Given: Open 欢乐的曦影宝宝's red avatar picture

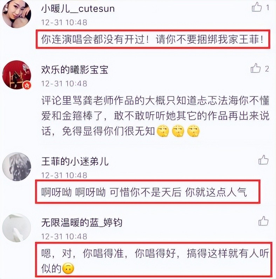Looking at the screenshot, I should [17, 75].
